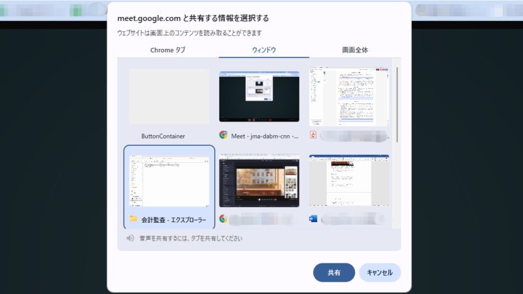The width and height of the screenshot is (523, 294).
Task: Click the 会計監査 - エクスプローラー label
Action: point(173,220)
